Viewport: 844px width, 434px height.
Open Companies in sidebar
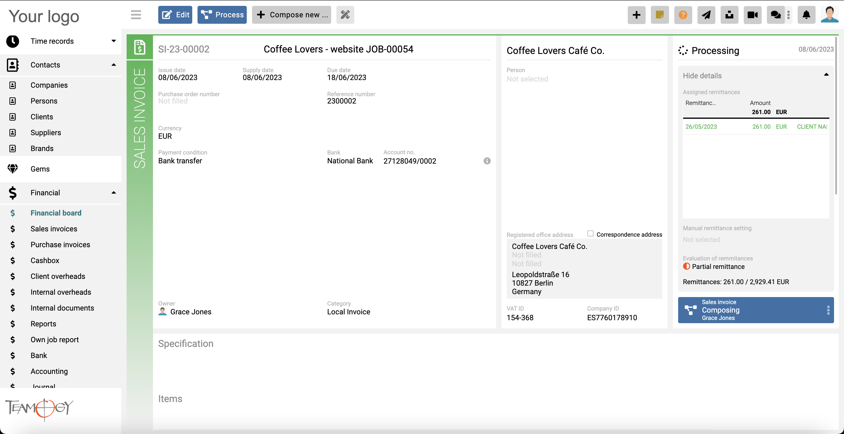[x=49, y=85]
